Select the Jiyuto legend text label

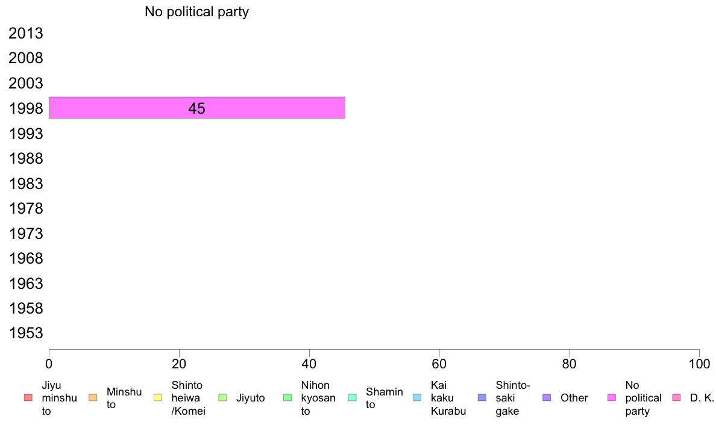[250, 398]
